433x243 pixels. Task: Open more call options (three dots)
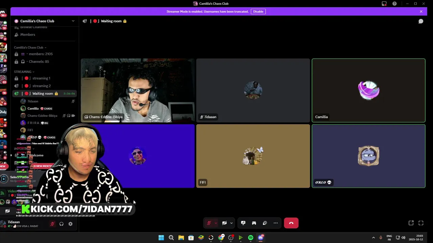point(276,223)
